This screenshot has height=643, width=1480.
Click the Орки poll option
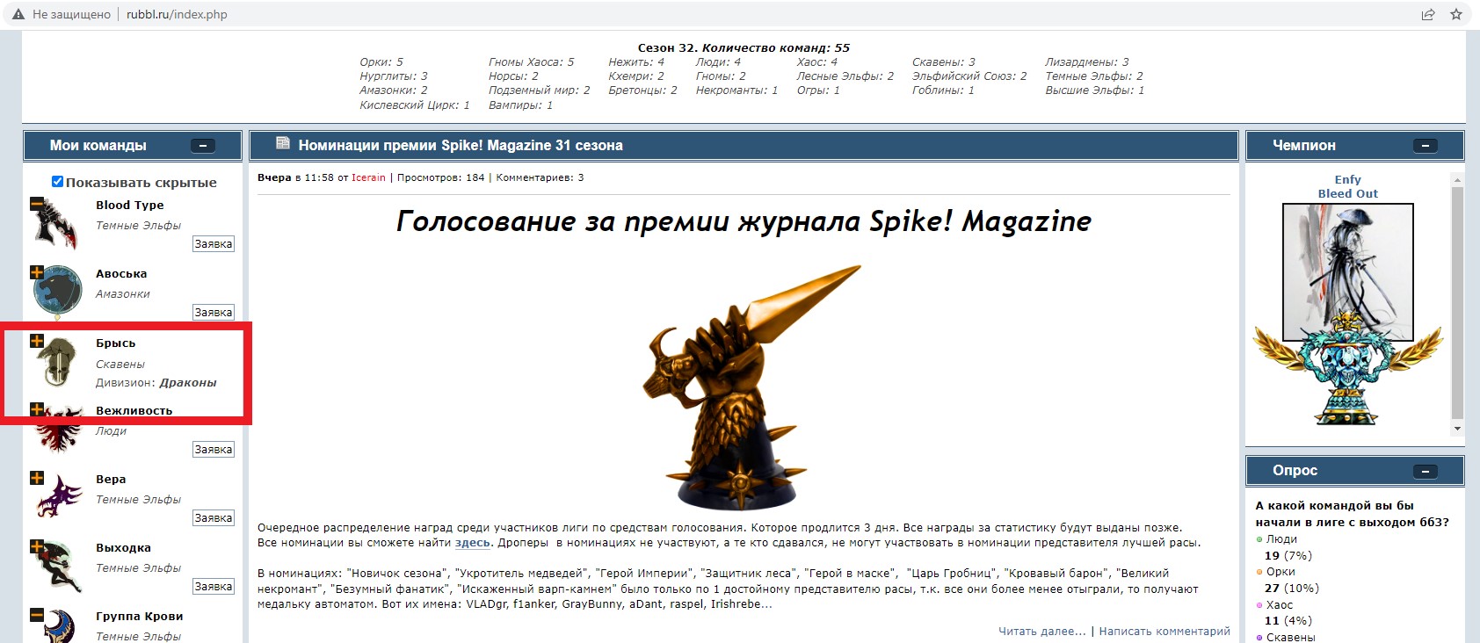click(1280, 572)
